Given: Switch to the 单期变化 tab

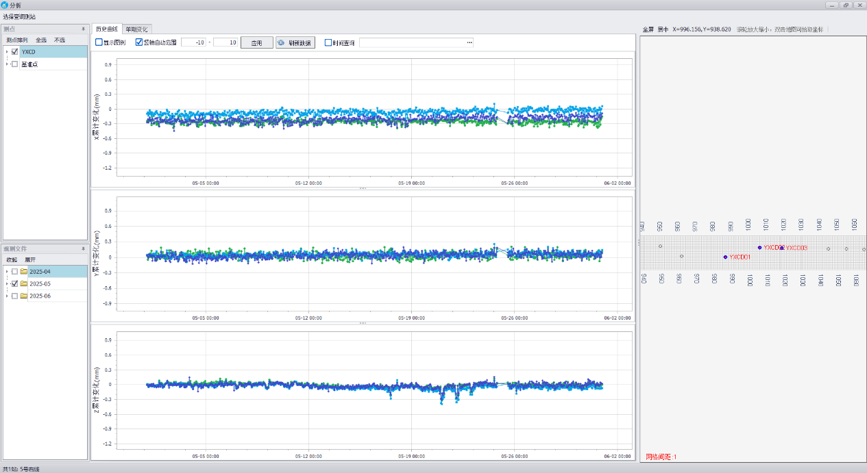Looking at the screenshot, I should [x=136, y=29].
